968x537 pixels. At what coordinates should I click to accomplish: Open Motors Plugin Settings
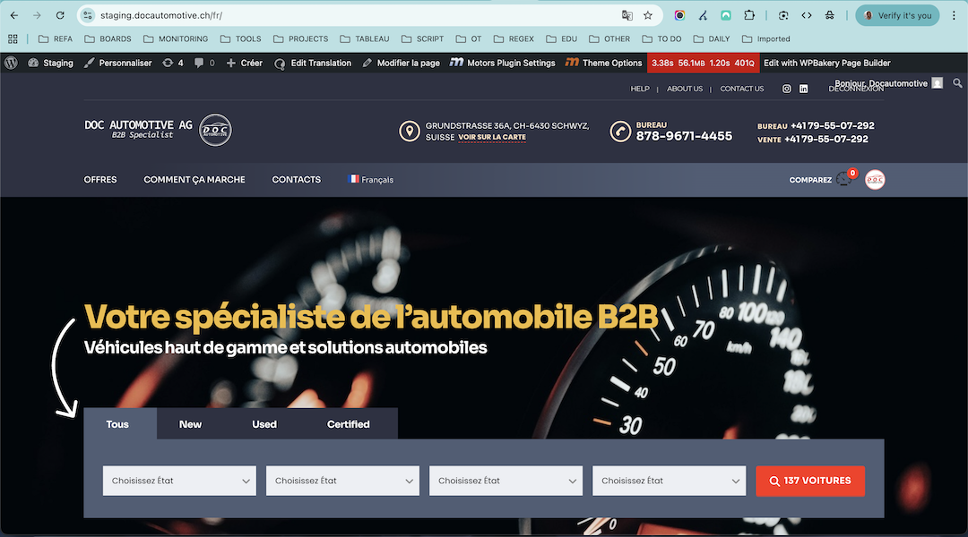[503, 63]
